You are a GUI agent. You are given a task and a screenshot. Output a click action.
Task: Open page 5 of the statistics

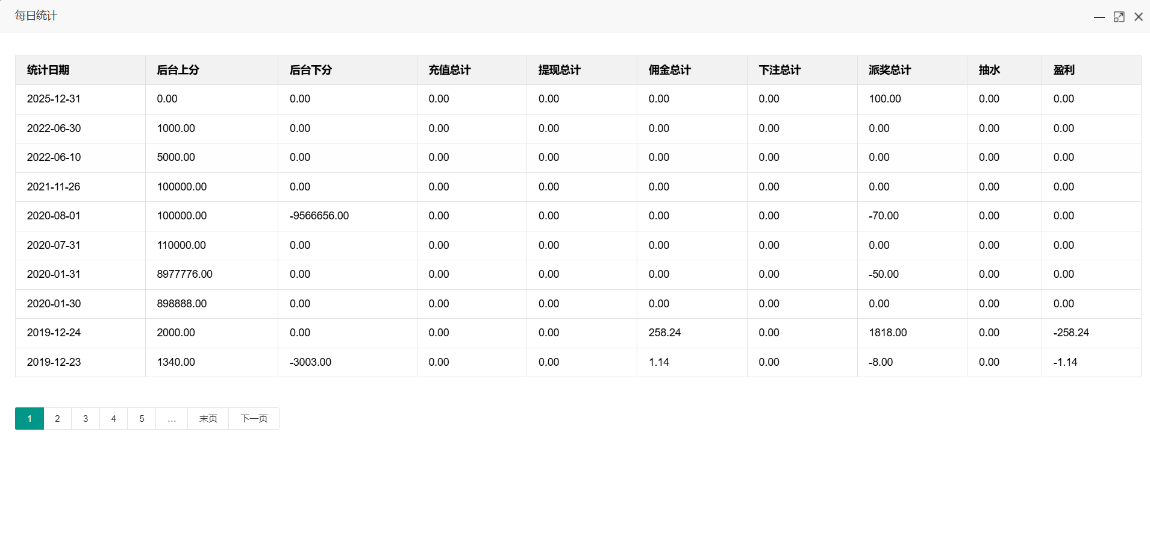[142, 418]
